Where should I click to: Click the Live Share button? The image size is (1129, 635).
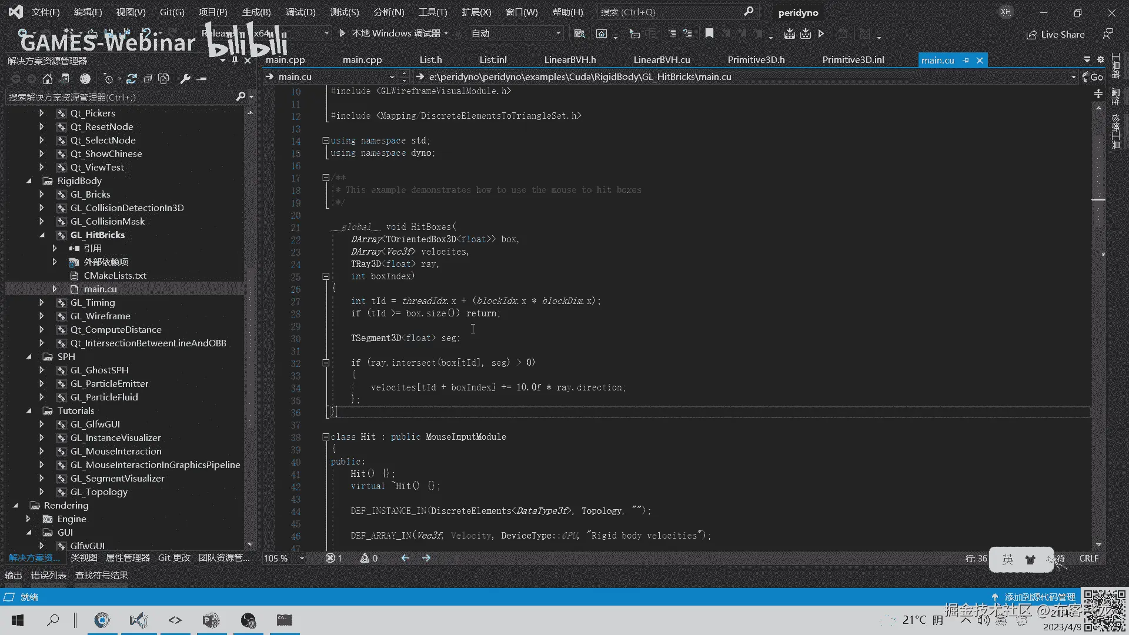(x=1055, y=34)
